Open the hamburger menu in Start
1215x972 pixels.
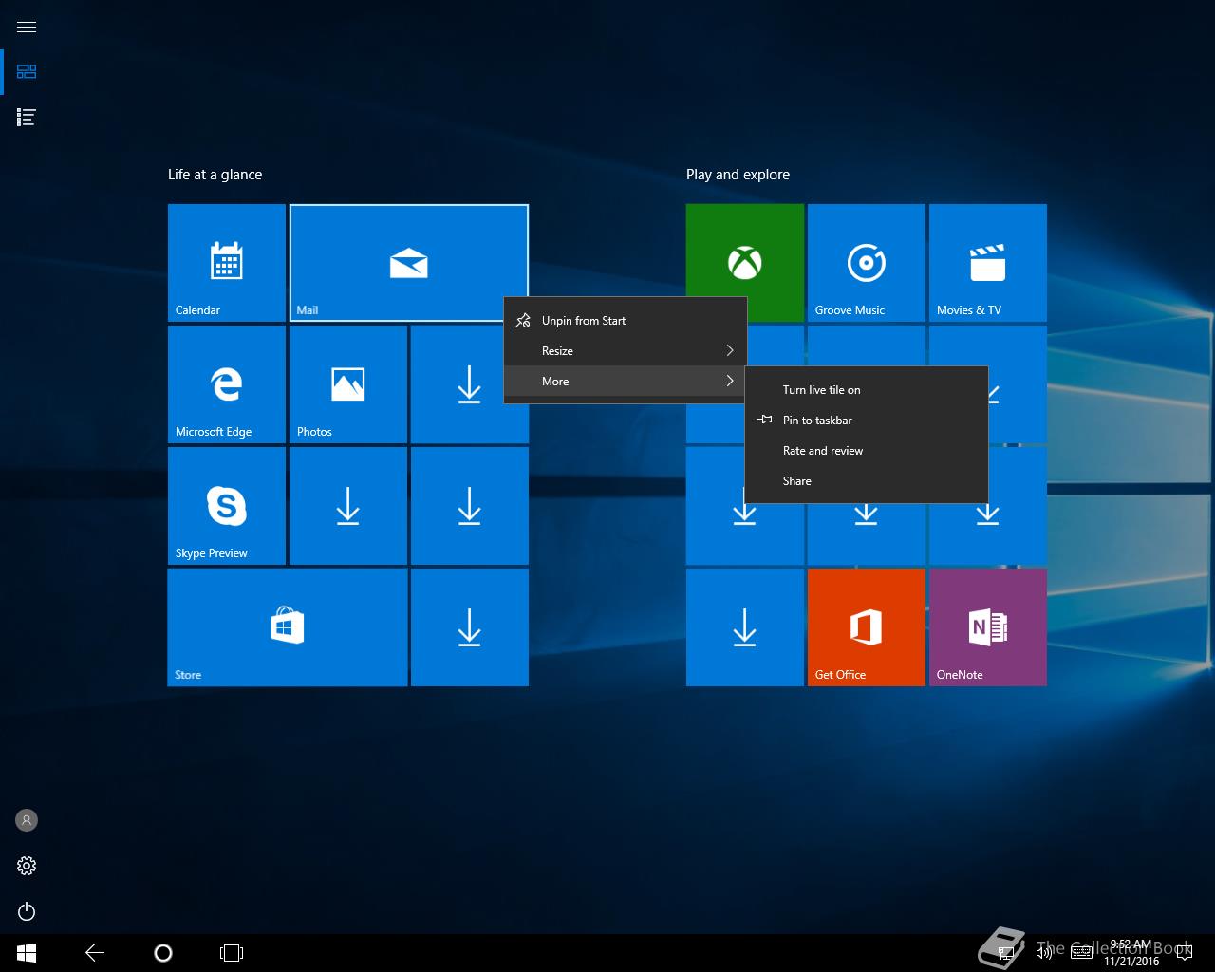(x=27, y=27)
